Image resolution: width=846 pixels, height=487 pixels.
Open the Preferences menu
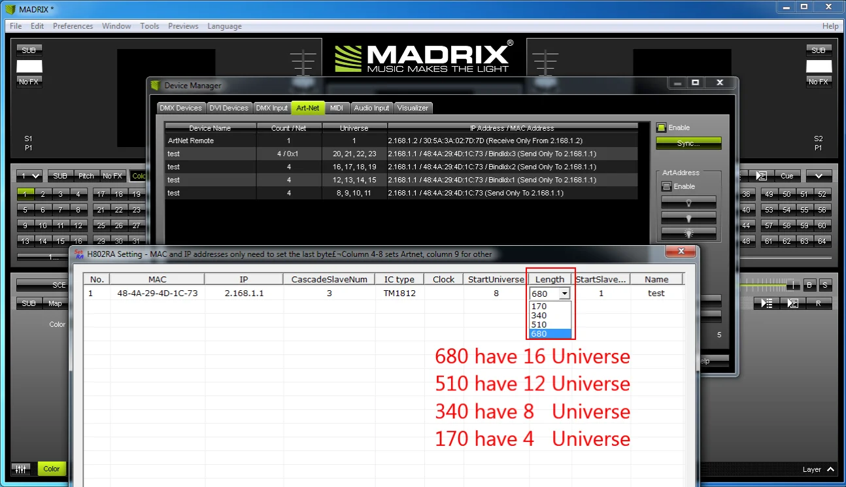73,26
